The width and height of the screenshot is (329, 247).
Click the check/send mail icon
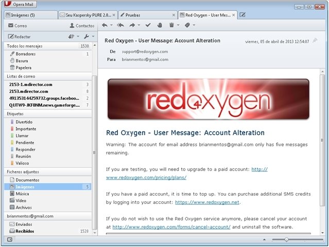click(71, 36)
